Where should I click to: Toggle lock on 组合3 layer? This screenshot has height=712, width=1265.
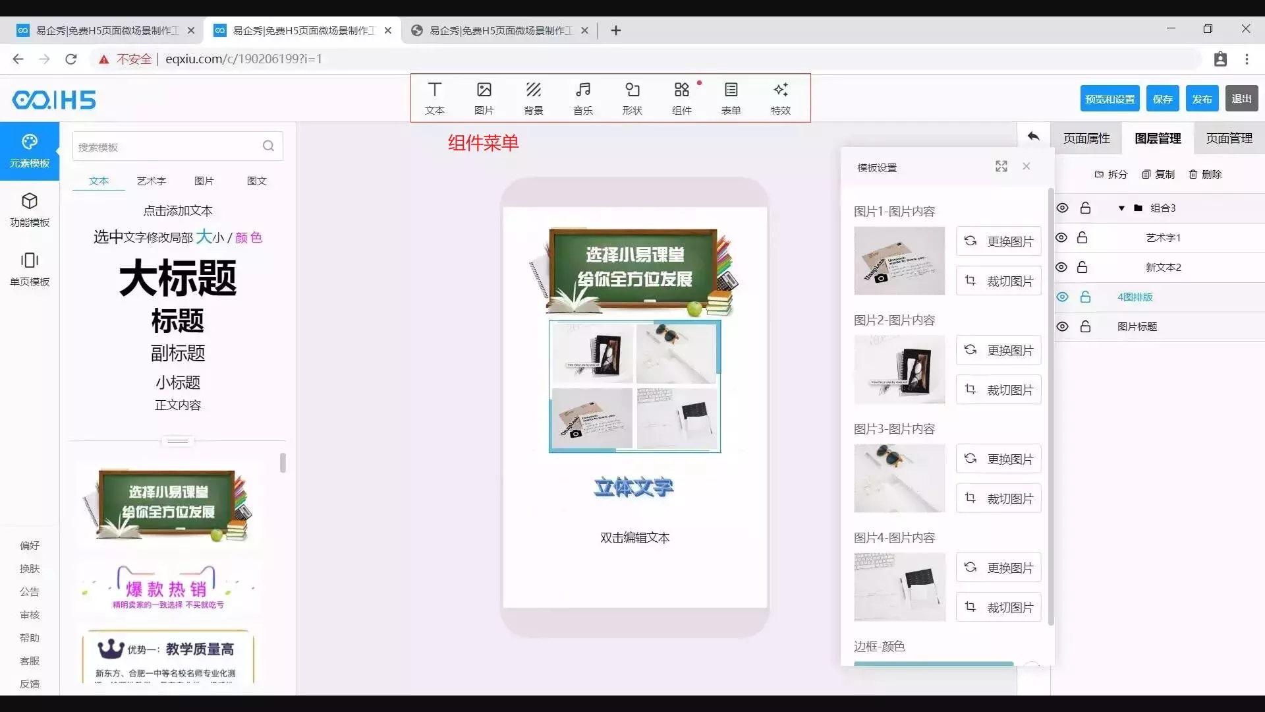[x=1085, y=208]
